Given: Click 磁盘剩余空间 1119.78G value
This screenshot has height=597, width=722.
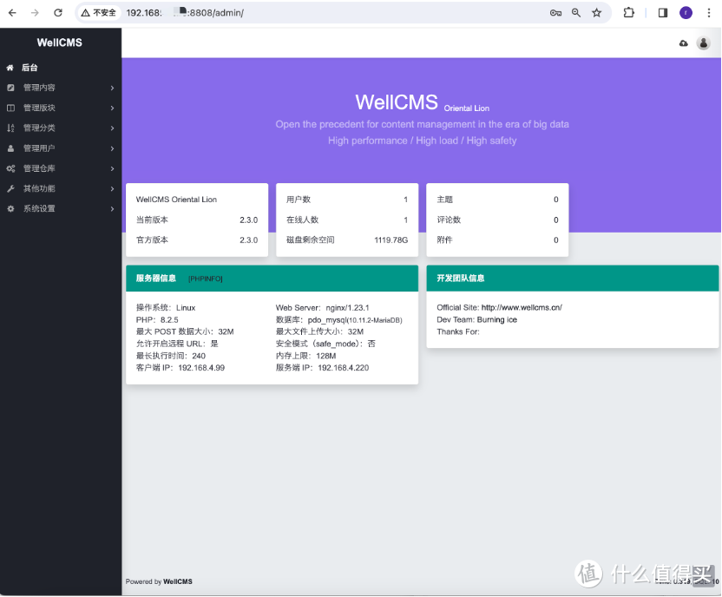Looking at the screenshot, I should click(391, 239).
